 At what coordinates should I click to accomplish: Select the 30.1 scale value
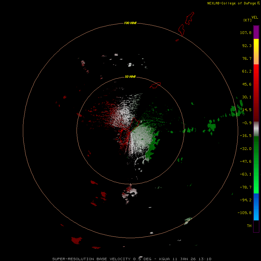(x=247, y=97)
